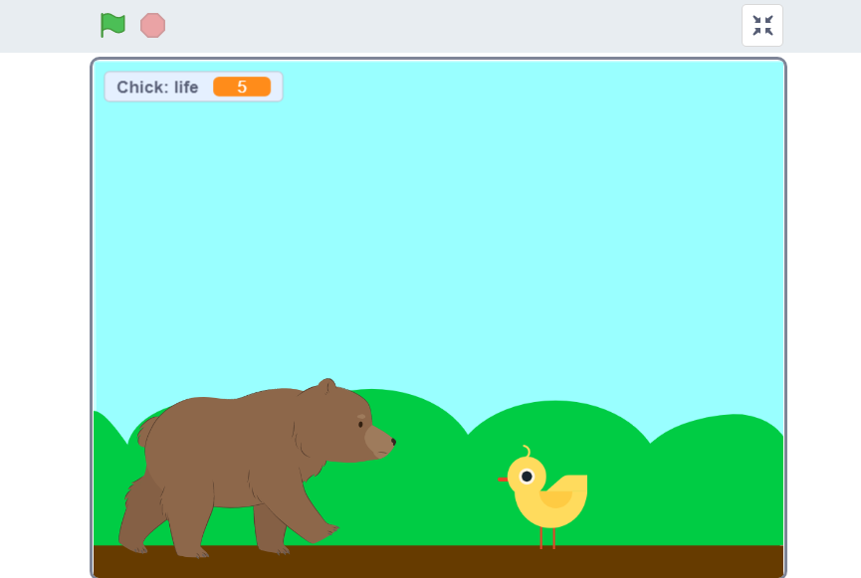
Task: Click the bear's eye
Action: 360,424
